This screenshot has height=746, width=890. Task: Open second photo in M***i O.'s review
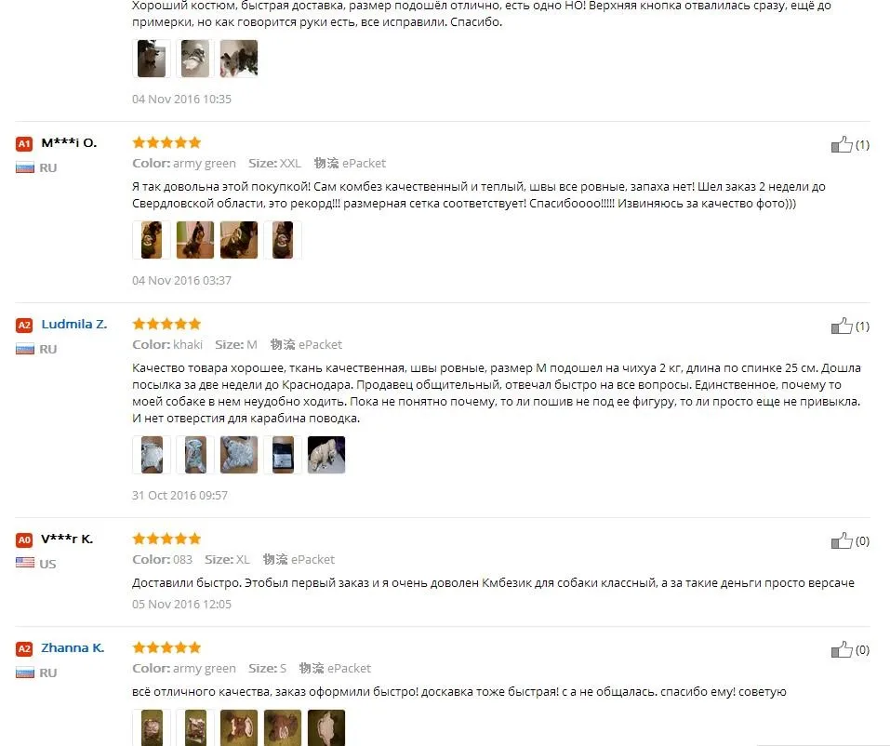[x=195, y=240]
